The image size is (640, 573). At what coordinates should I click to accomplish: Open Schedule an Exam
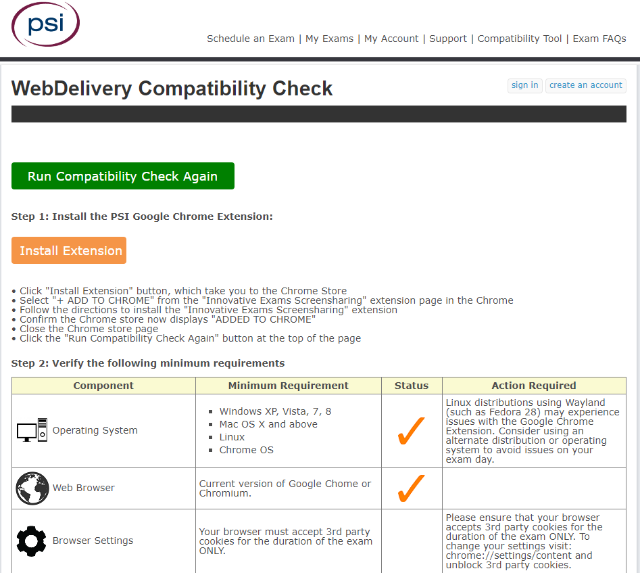(x=251, y=39)
